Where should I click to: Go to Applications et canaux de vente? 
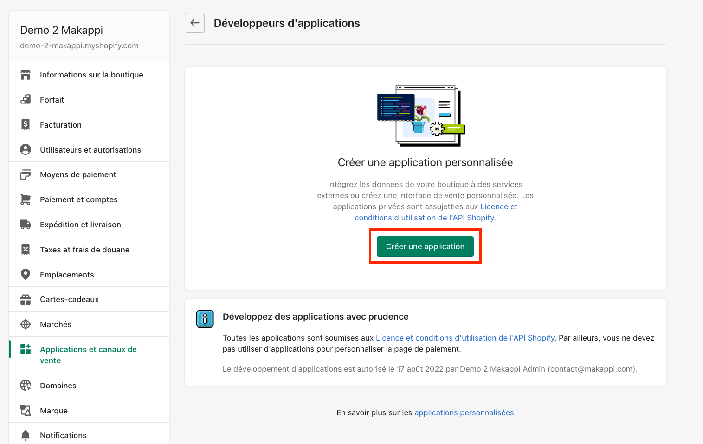tap(89, 355)
